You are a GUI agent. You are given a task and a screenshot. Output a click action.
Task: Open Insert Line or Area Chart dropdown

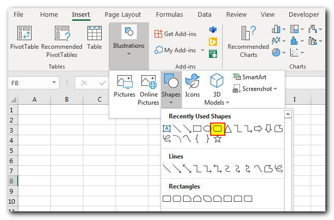pyautogui.click(x=284, y=41)
